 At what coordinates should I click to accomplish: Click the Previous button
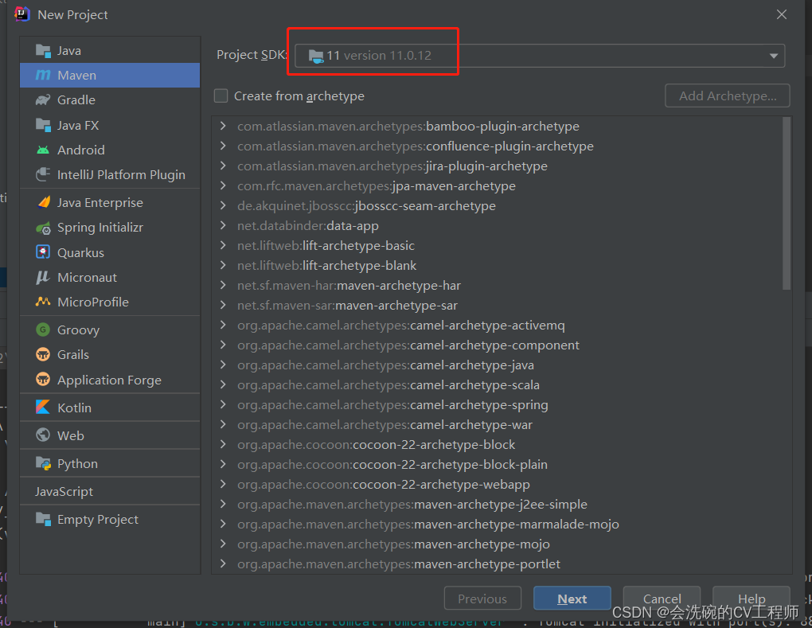pyautogui.click(x=482, y=599)
